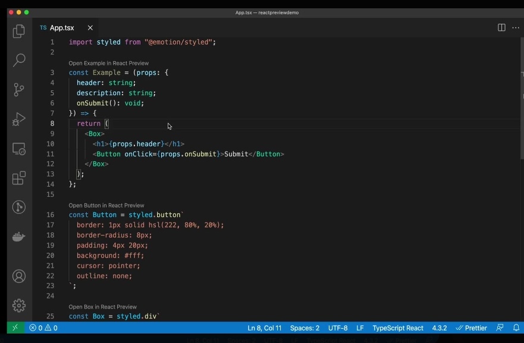Open the errors and warnings Problems indicator
The image size is (524, 343).
coord(43,328)
